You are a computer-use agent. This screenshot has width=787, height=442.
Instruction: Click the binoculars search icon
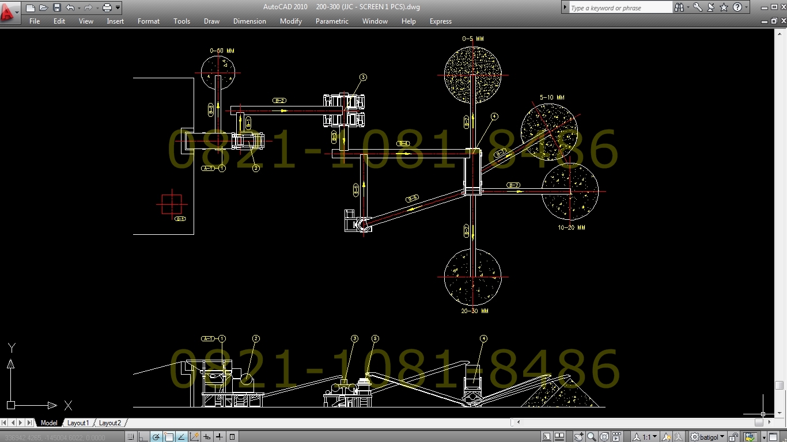(679, 7)
